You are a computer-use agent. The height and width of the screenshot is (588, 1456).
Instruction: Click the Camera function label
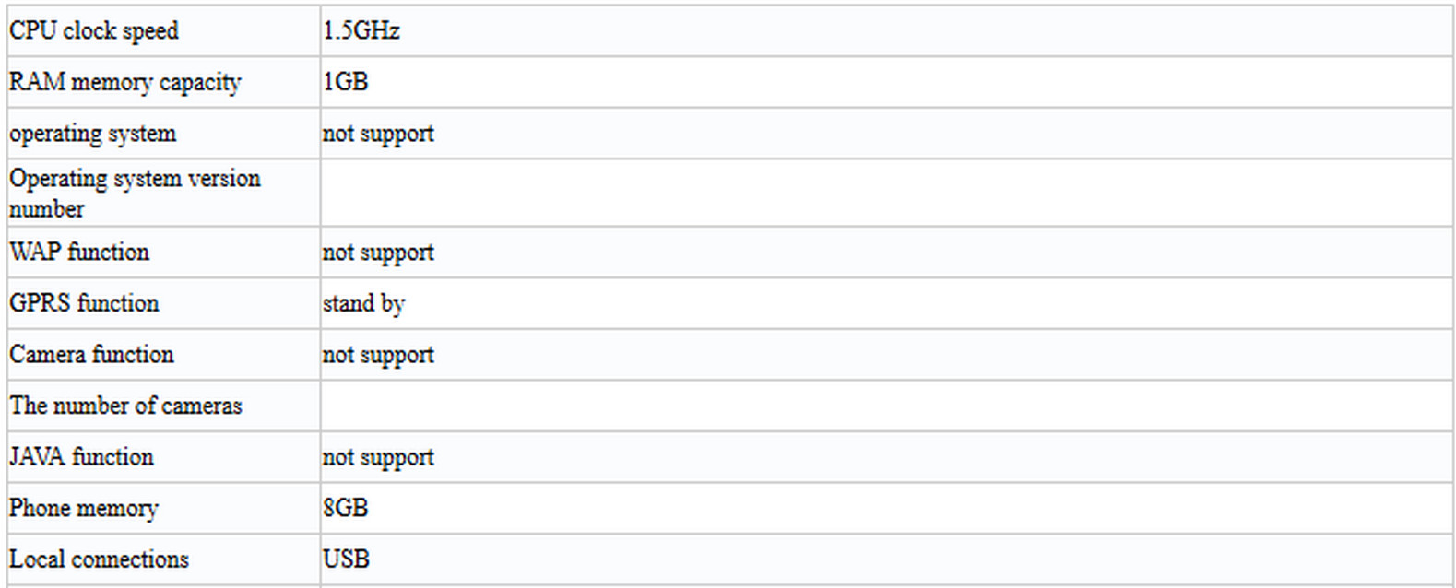[x=91, y=355]
